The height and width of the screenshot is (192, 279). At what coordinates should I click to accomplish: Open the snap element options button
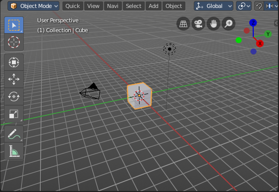271,6
